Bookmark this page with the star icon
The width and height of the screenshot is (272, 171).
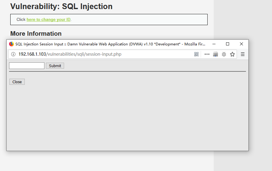(232, 54)
